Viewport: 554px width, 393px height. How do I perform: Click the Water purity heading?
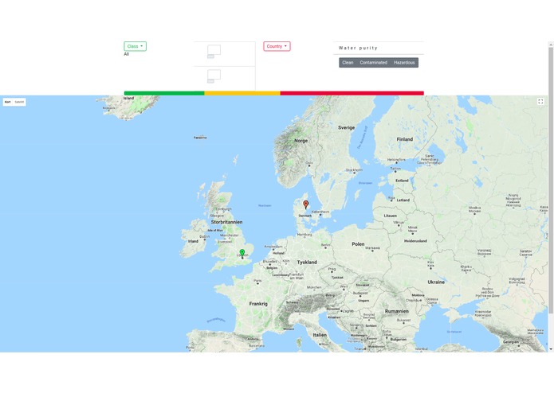click(x=358, y=48)
